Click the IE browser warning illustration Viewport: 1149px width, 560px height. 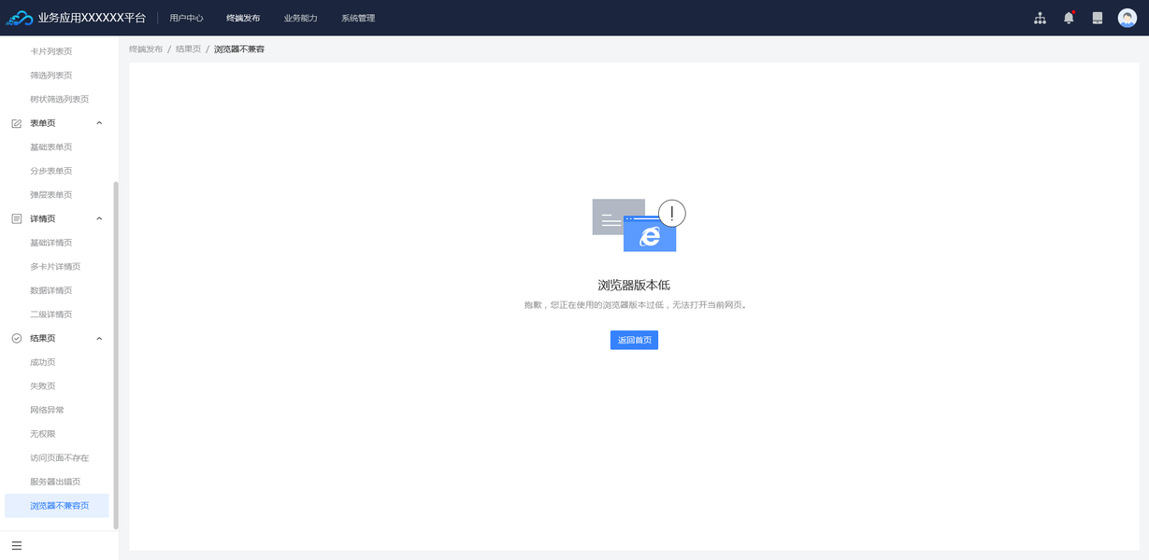[x=639, y=225]
